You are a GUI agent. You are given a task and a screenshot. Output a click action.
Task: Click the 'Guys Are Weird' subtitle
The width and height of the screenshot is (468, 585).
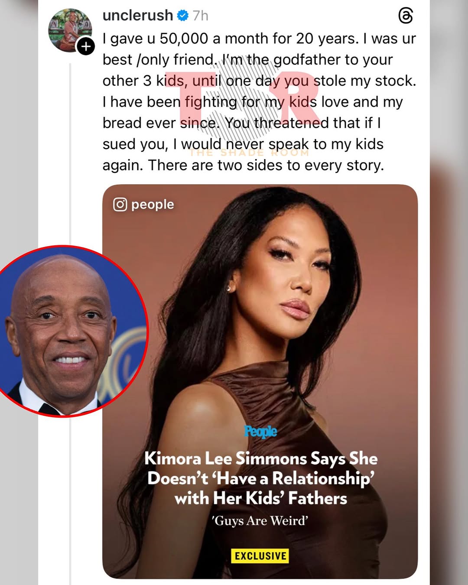coord(260,520)
